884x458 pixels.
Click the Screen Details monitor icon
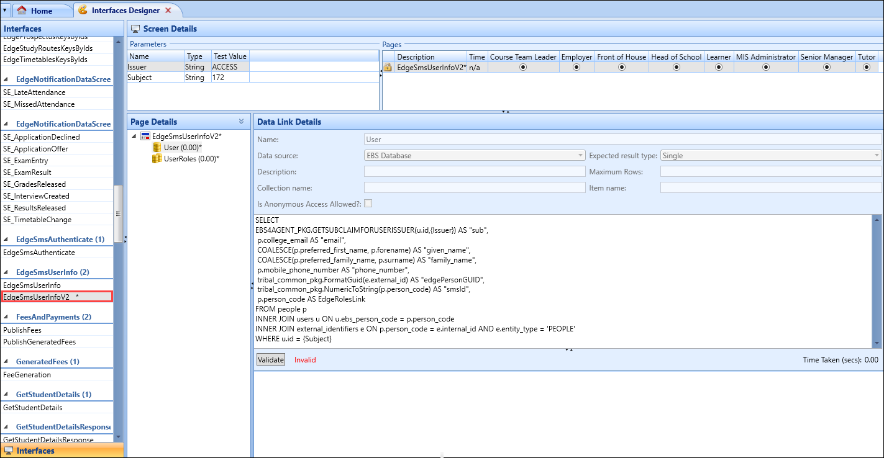pos(135,29)
